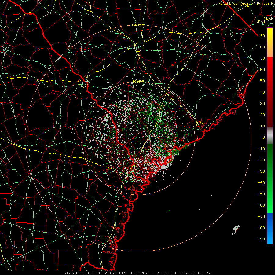Select the -60 value on velocity scale

pos(261,205)
